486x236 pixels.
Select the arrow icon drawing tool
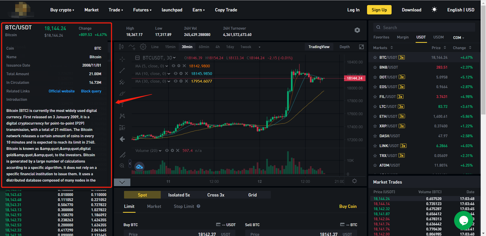(122, 139)
